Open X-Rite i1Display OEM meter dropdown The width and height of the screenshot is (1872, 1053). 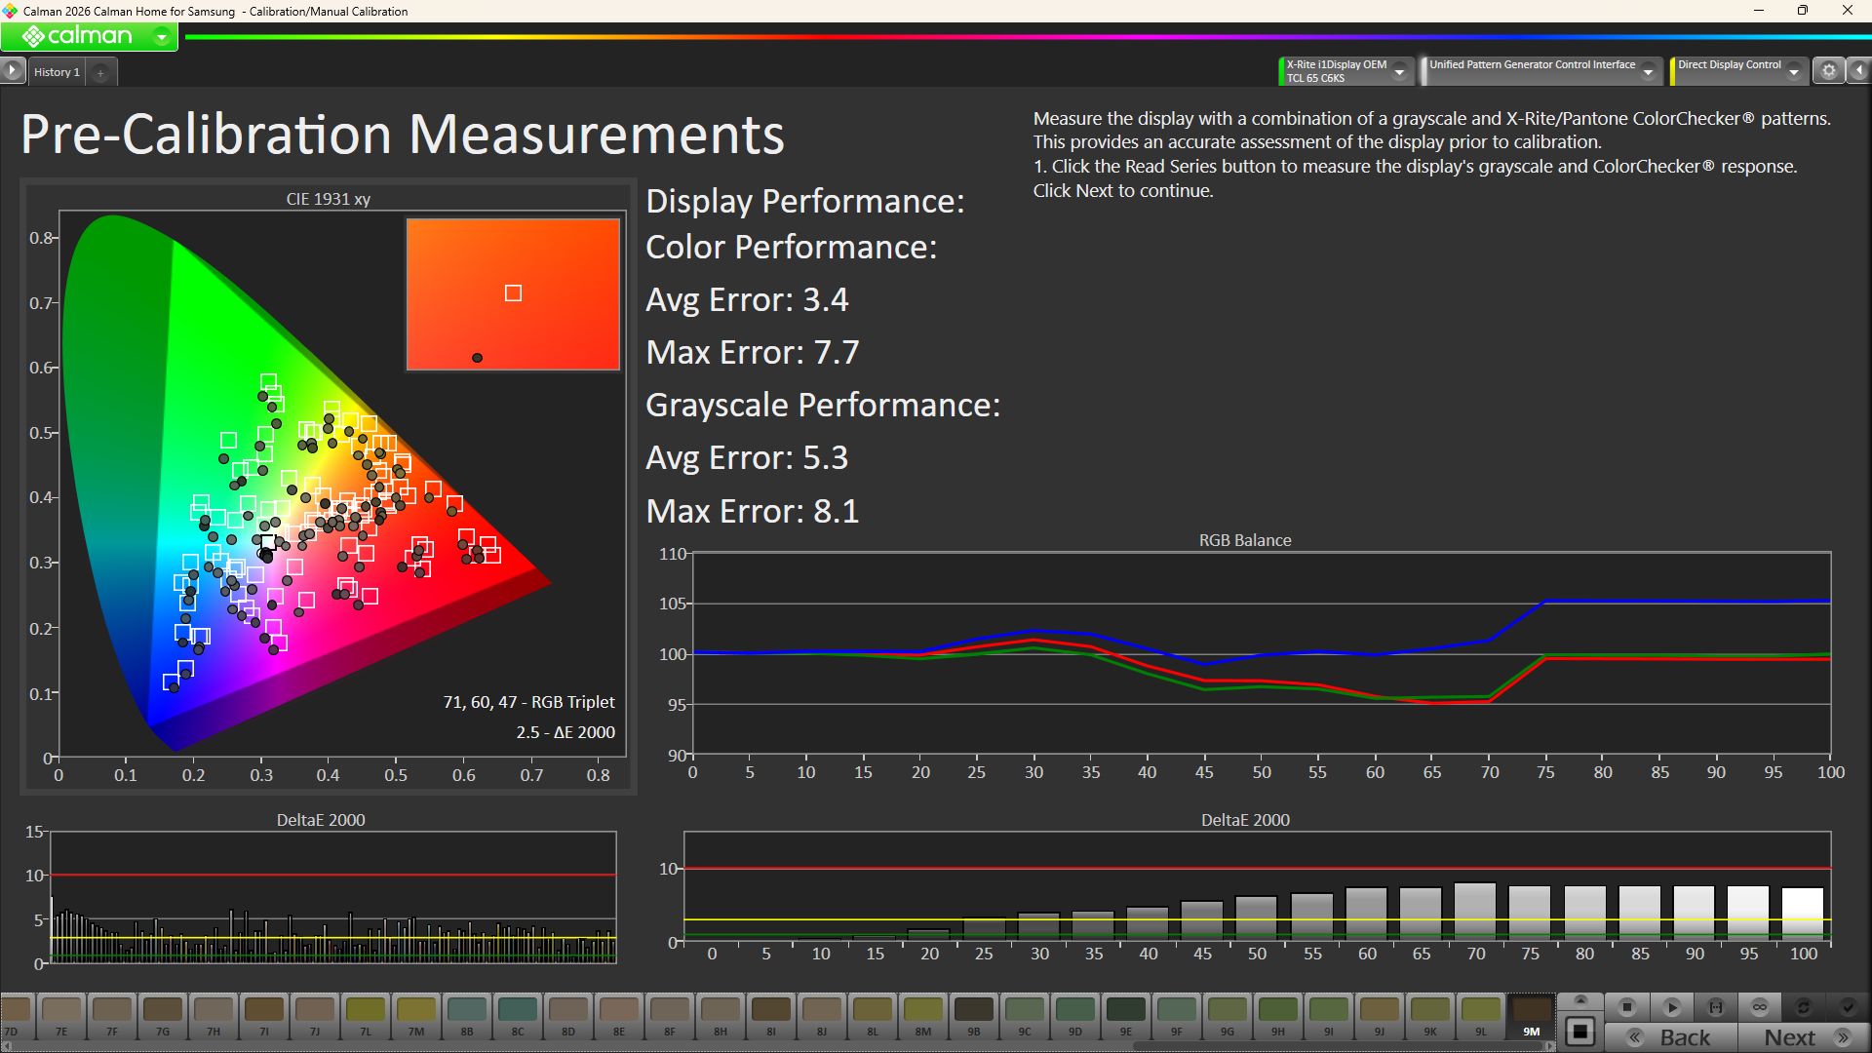[x=1399, y=71]
